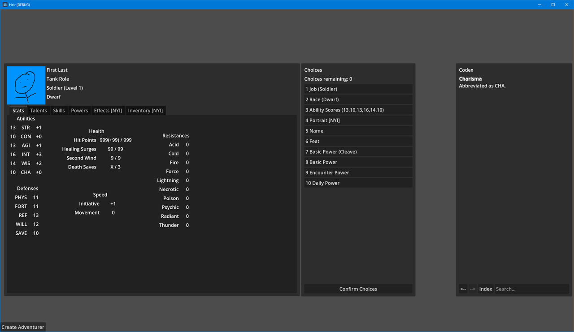
Task: Click the Soldier (Level 1) text
Action: click(65, 88)
